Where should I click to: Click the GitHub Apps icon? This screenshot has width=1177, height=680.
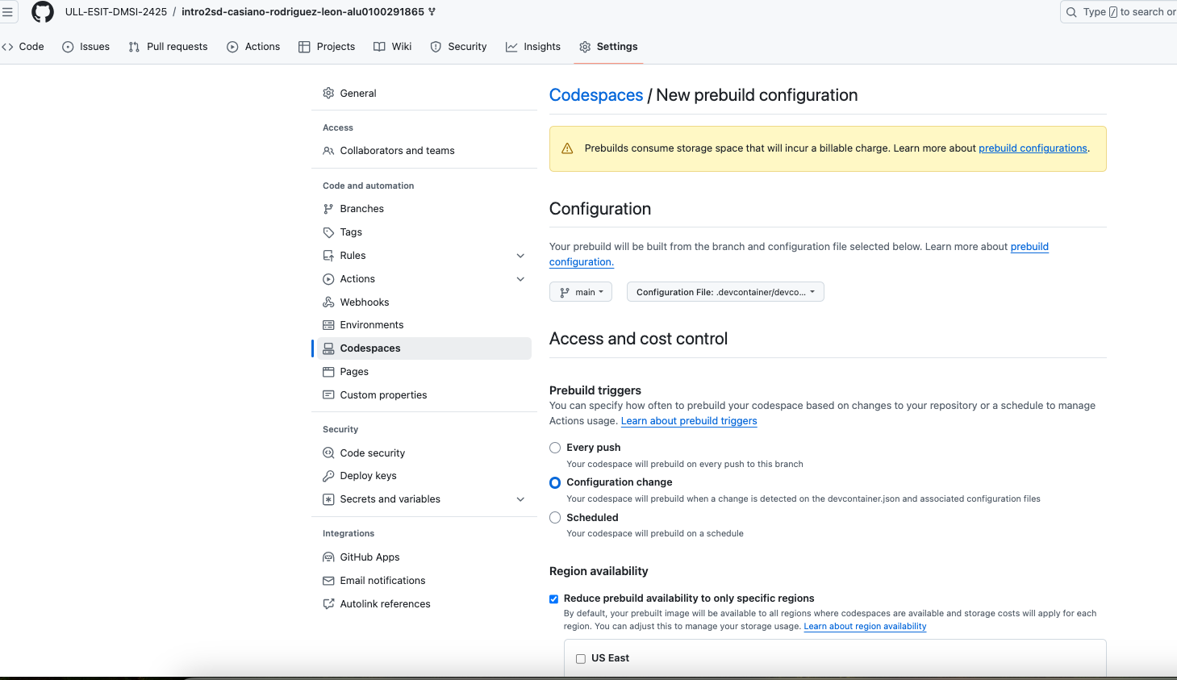click(328, 557)
